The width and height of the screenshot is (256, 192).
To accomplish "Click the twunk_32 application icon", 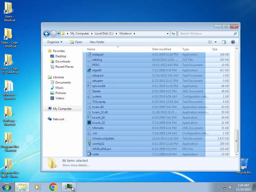I will point(89,123).
